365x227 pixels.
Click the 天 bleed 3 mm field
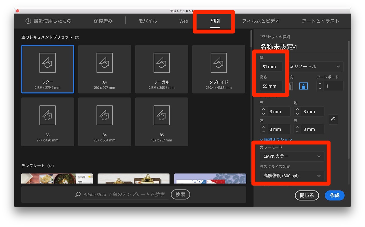279,111
